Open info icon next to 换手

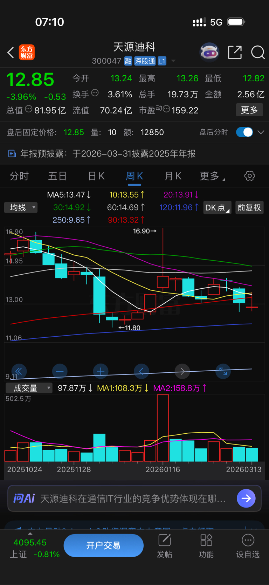click(95, 93)
